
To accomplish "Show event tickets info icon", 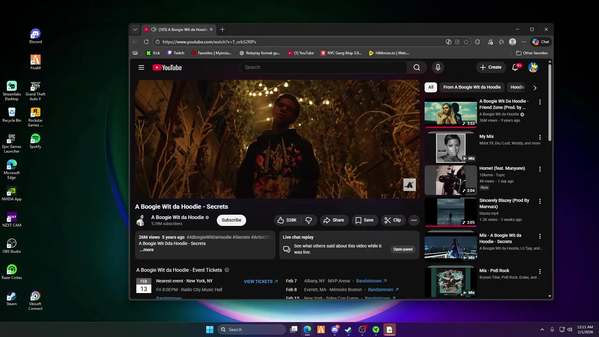I will pos(227,270).
